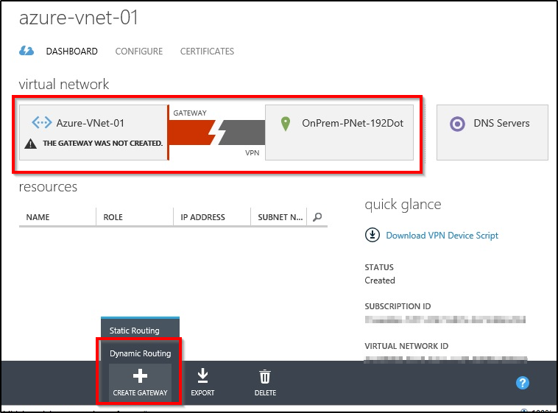Click the DNS Servers circle icon

(457, 124)
